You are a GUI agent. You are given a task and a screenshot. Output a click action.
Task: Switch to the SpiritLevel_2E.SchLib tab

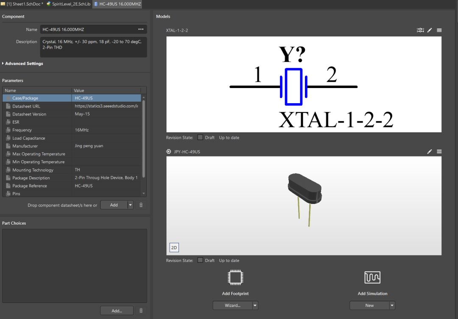[69, 4]
